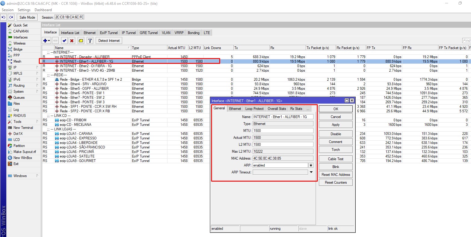Click the redo arrow icon

coord(11,17)
